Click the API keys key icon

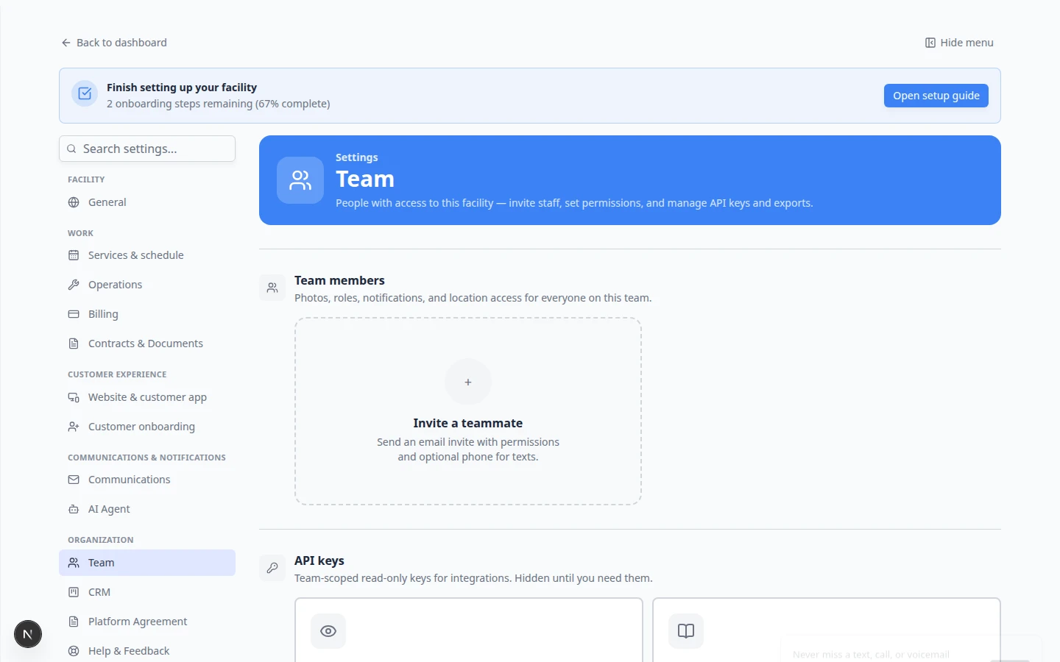(x=272, y=568)
